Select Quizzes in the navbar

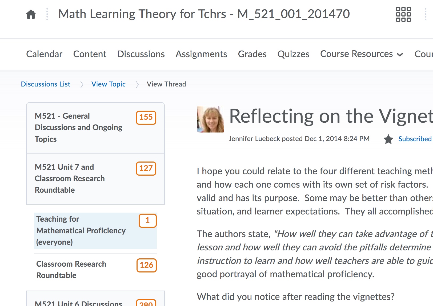click(x=293, y=54)
